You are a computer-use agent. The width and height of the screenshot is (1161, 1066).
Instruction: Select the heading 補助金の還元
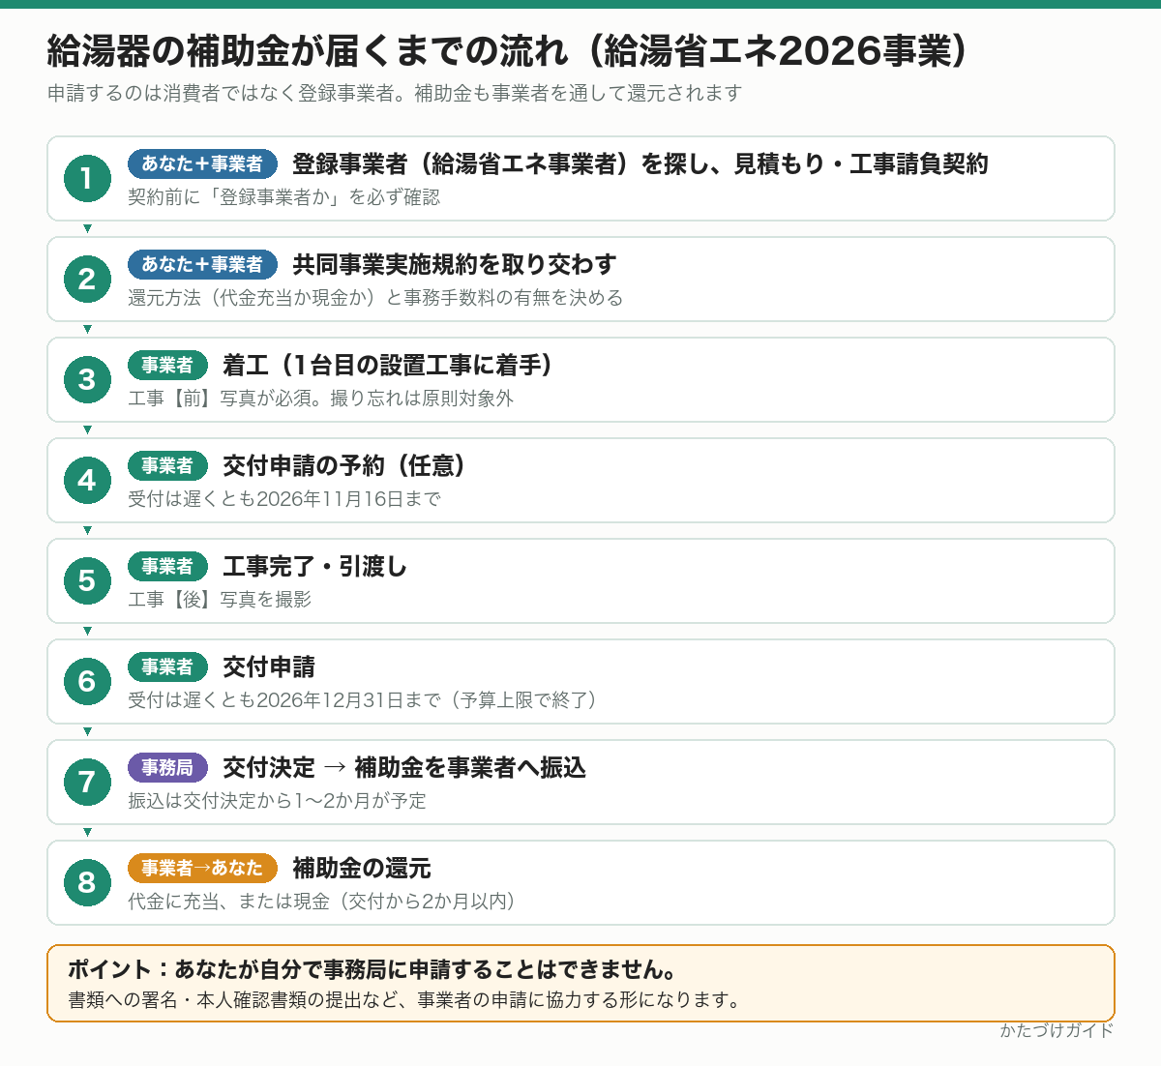pos(362,868)
